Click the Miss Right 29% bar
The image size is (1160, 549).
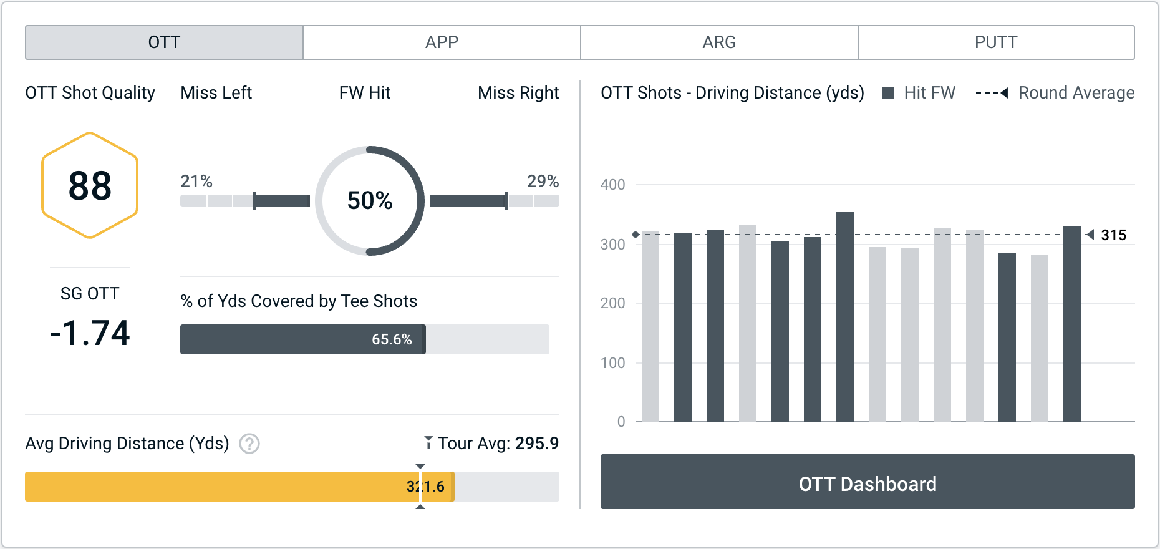494,201
